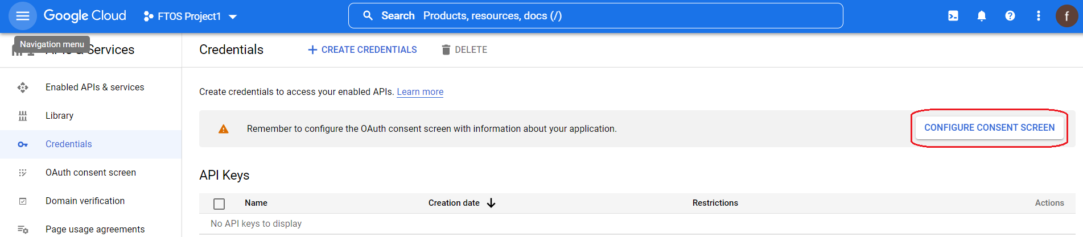Click the Library sidebar icon
Screen dimensions: 1083x237
click(x=23, y=116)
